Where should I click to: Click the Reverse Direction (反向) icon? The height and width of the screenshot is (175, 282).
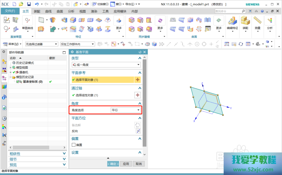click(x=138, y=131)
